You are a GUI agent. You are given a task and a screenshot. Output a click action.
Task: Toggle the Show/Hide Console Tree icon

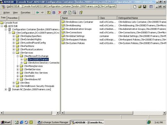coord(54,12)
